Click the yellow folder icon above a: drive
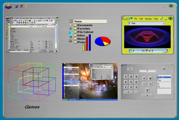The width and height of the screenshot is (179, 120). coord(71,25)
